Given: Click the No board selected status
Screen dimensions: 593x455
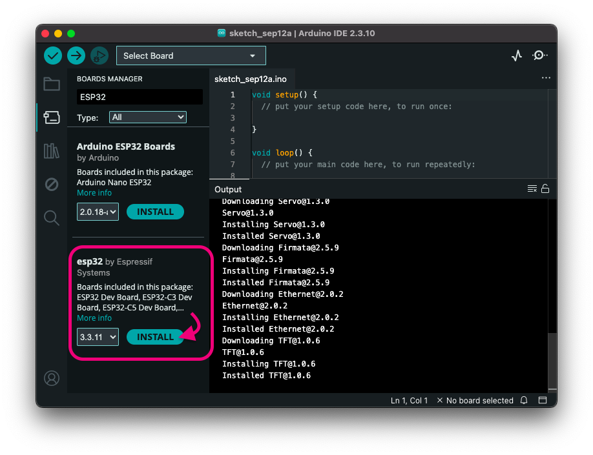Looking at the screenshot, I should (x=475, y=400).
